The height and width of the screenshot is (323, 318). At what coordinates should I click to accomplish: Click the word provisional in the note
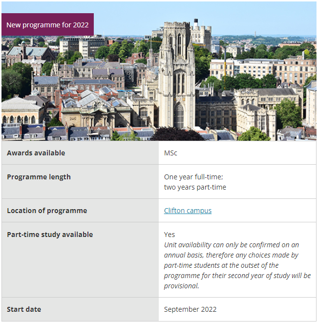tap(181, 286)
